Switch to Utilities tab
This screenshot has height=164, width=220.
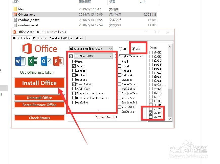(x=40, y=38)
